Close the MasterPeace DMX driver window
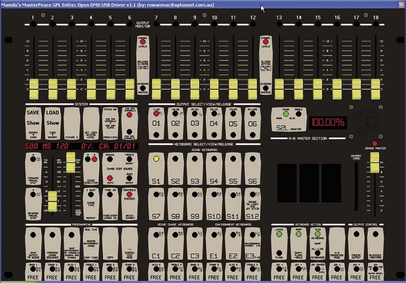This screenshot has width=406, height=283. click(x=401, y=5)
